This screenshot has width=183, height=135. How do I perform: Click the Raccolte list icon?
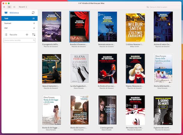coord(6,35)
